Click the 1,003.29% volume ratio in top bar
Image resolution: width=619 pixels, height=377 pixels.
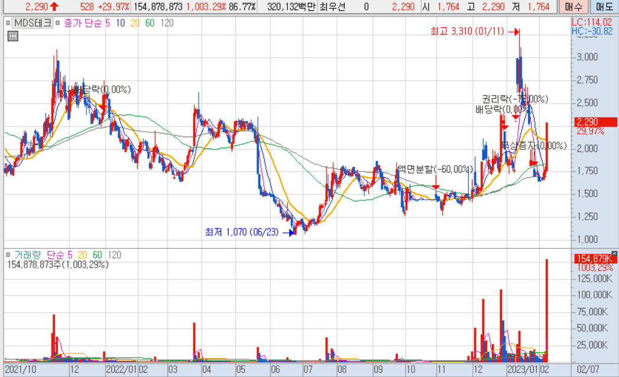[206, 6]
